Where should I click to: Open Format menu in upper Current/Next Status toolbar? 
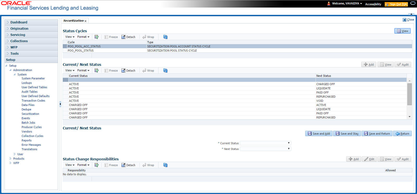(83, 71)
